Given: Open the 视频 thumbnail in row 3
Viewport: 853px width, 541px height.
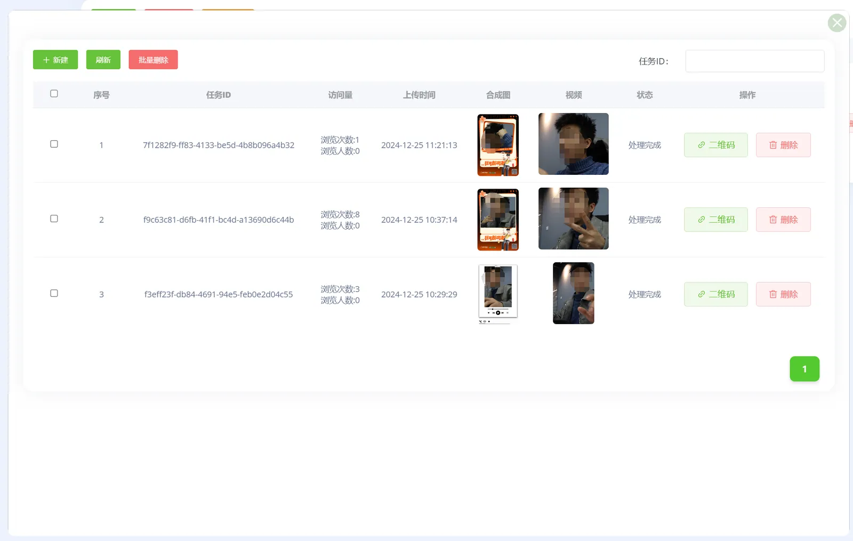Looking at the screenshot, I should click(x=574, y=293).
